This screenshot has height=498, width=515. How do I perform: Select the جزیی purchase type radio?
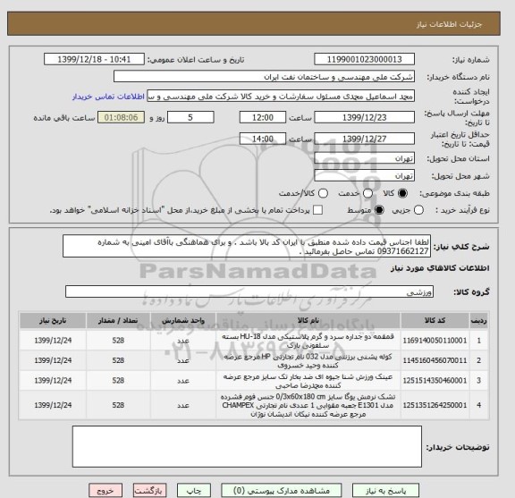[418, 210]
